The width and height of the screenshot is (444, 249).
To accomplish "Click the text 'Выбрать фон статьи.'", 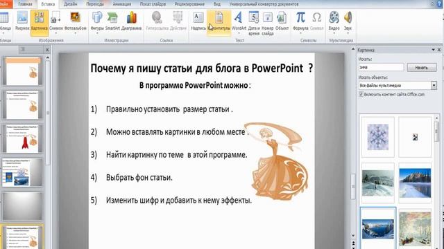I will point(139,178).
